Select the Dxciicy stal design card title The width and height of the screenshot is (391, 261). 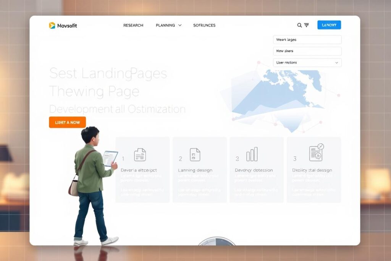[312, 170]
